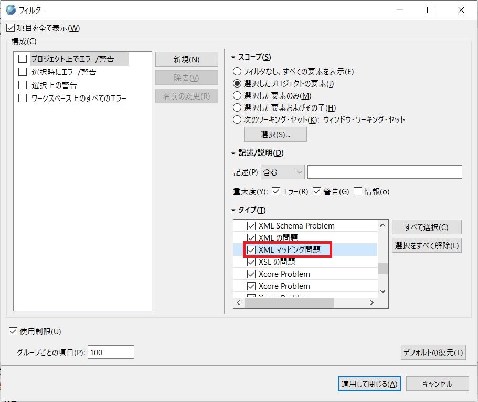Viewport: 478px width, 402px height.
Task: Click the Eclipse icon in title bar
Action: pos(10,9)
